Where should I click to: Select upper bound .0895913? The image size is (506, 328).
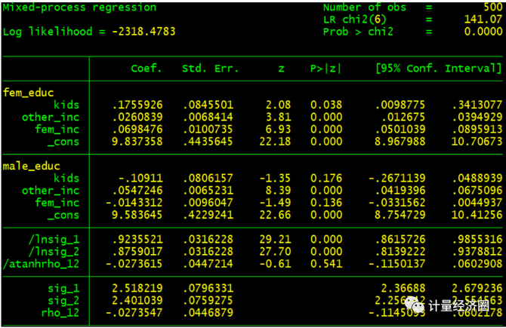click(477, 129)
